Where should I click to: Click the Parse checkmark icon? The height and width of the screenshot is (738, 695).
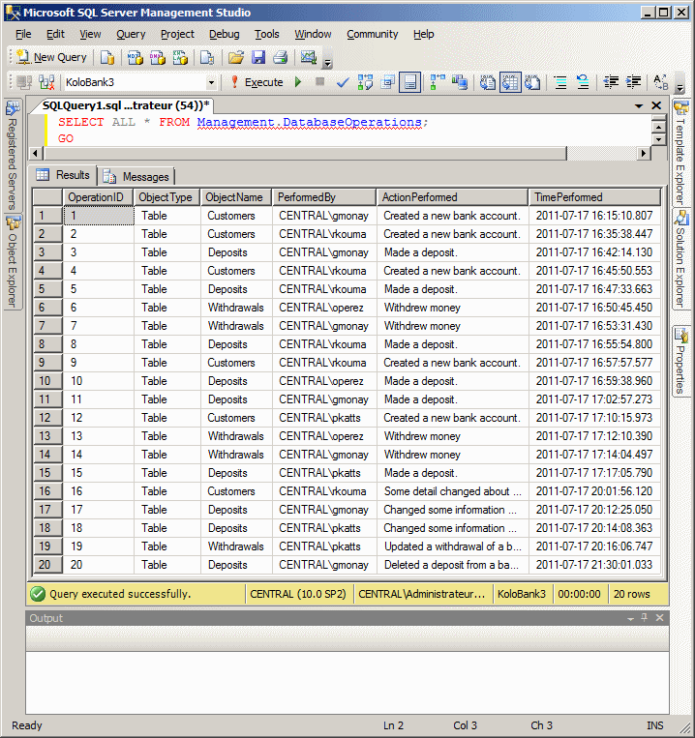click(343, 82)
